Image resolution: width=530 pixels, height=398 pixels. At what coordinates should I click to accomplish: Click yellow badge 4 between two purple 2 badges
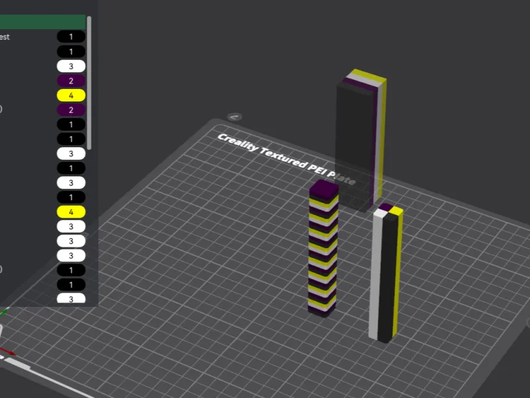pyautogui.click(x=71, y=96)
